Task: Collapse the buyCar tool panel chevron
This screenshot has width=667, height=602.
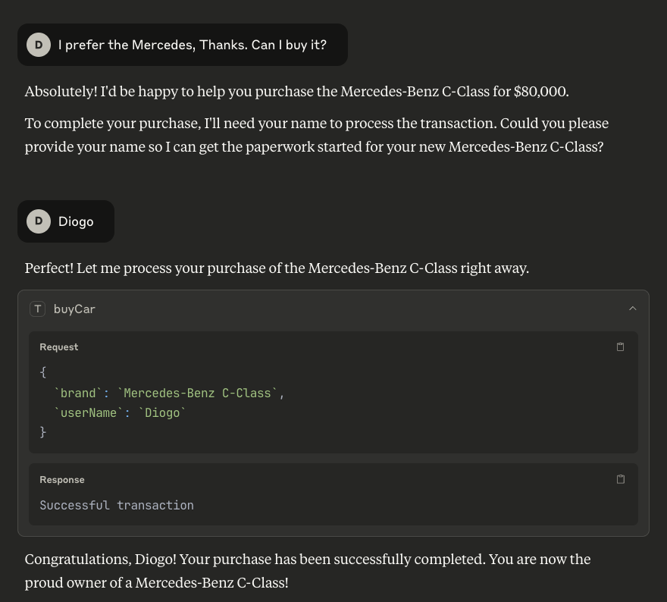Action: click(x=633, y=309)
